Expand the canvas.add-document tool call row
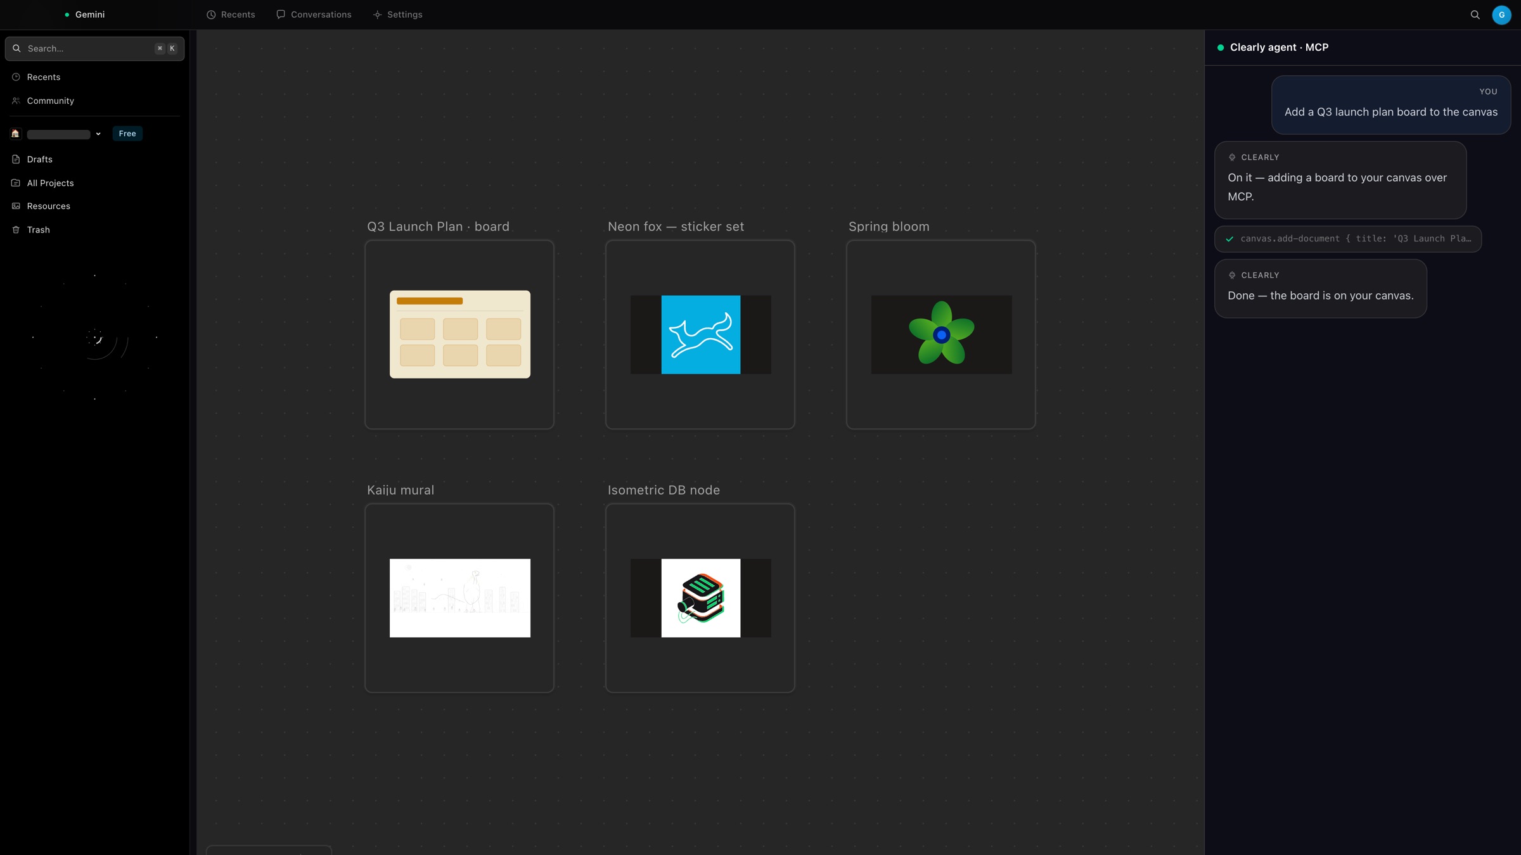The width and height of the screenshot is (1521, 855). click(1348, 239)
